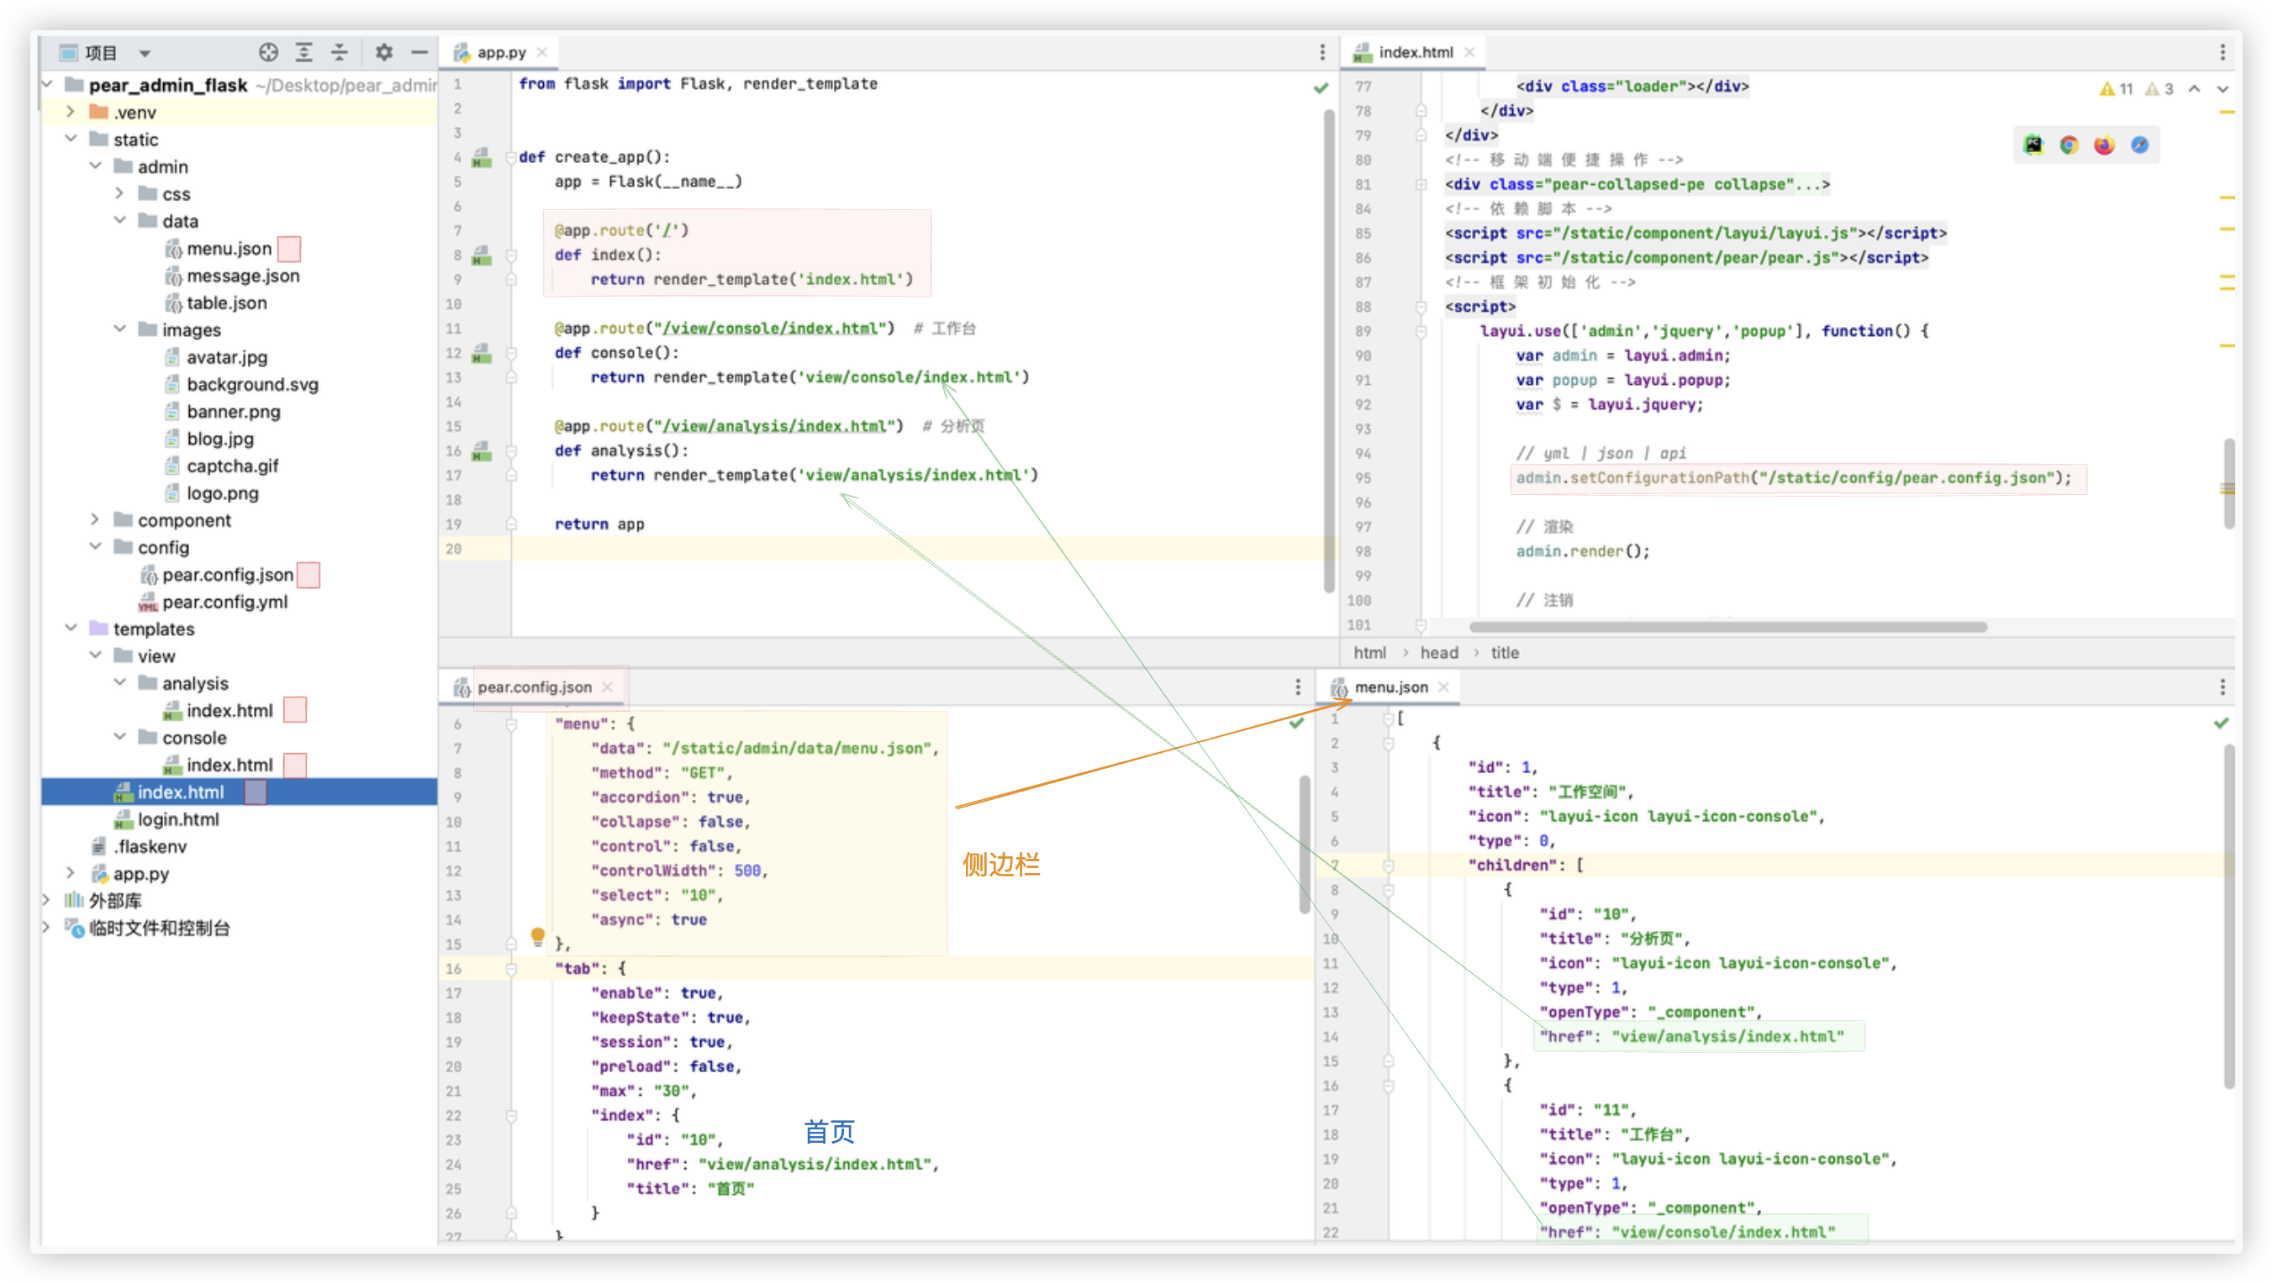Click the yellow lightbulb intention icon
Viewport: 2273px width, 1284px height.
click(537, 937)
